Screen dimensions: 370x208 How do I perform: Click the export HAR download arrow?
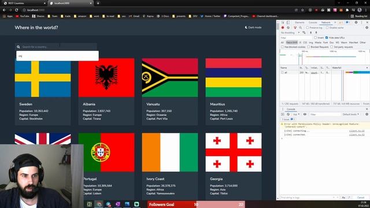316,32
